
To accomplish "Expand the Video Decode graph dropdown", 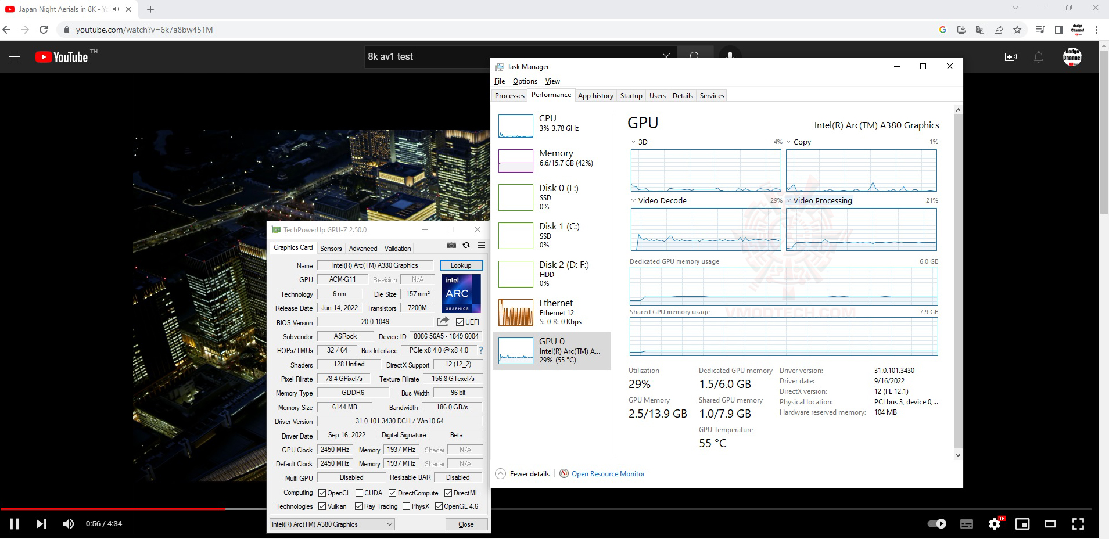I will [x=634, y=201].
